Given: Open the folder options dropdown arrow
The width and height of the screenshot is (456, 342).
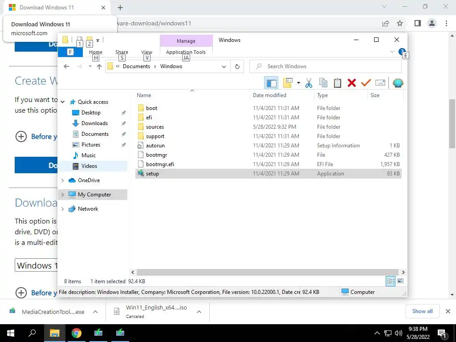Looking at the screenshot, I should [298, 83].
